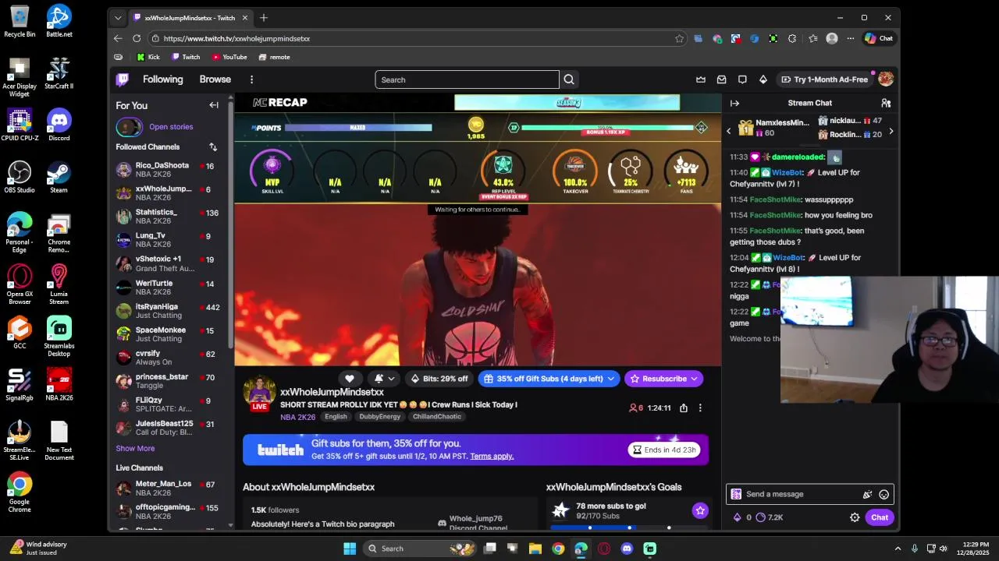
Task: Open Whispers speech bubble icon
Action: pyautogui.click(x=742, y=79)
